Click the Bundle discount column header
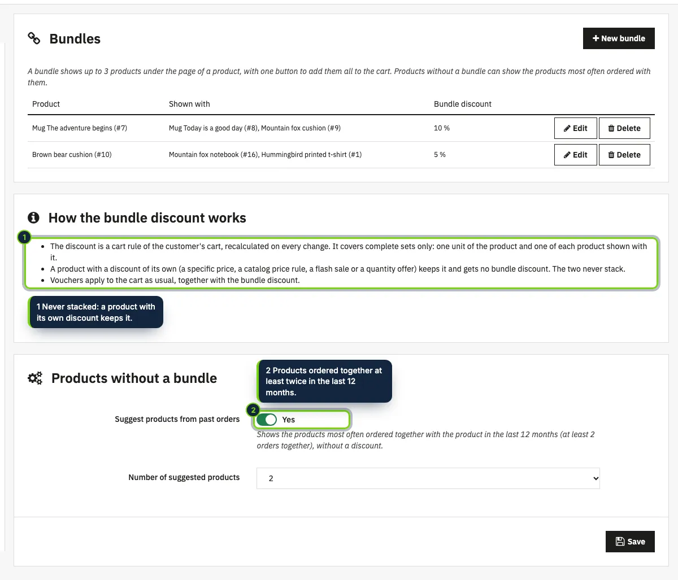 [463, 104]
